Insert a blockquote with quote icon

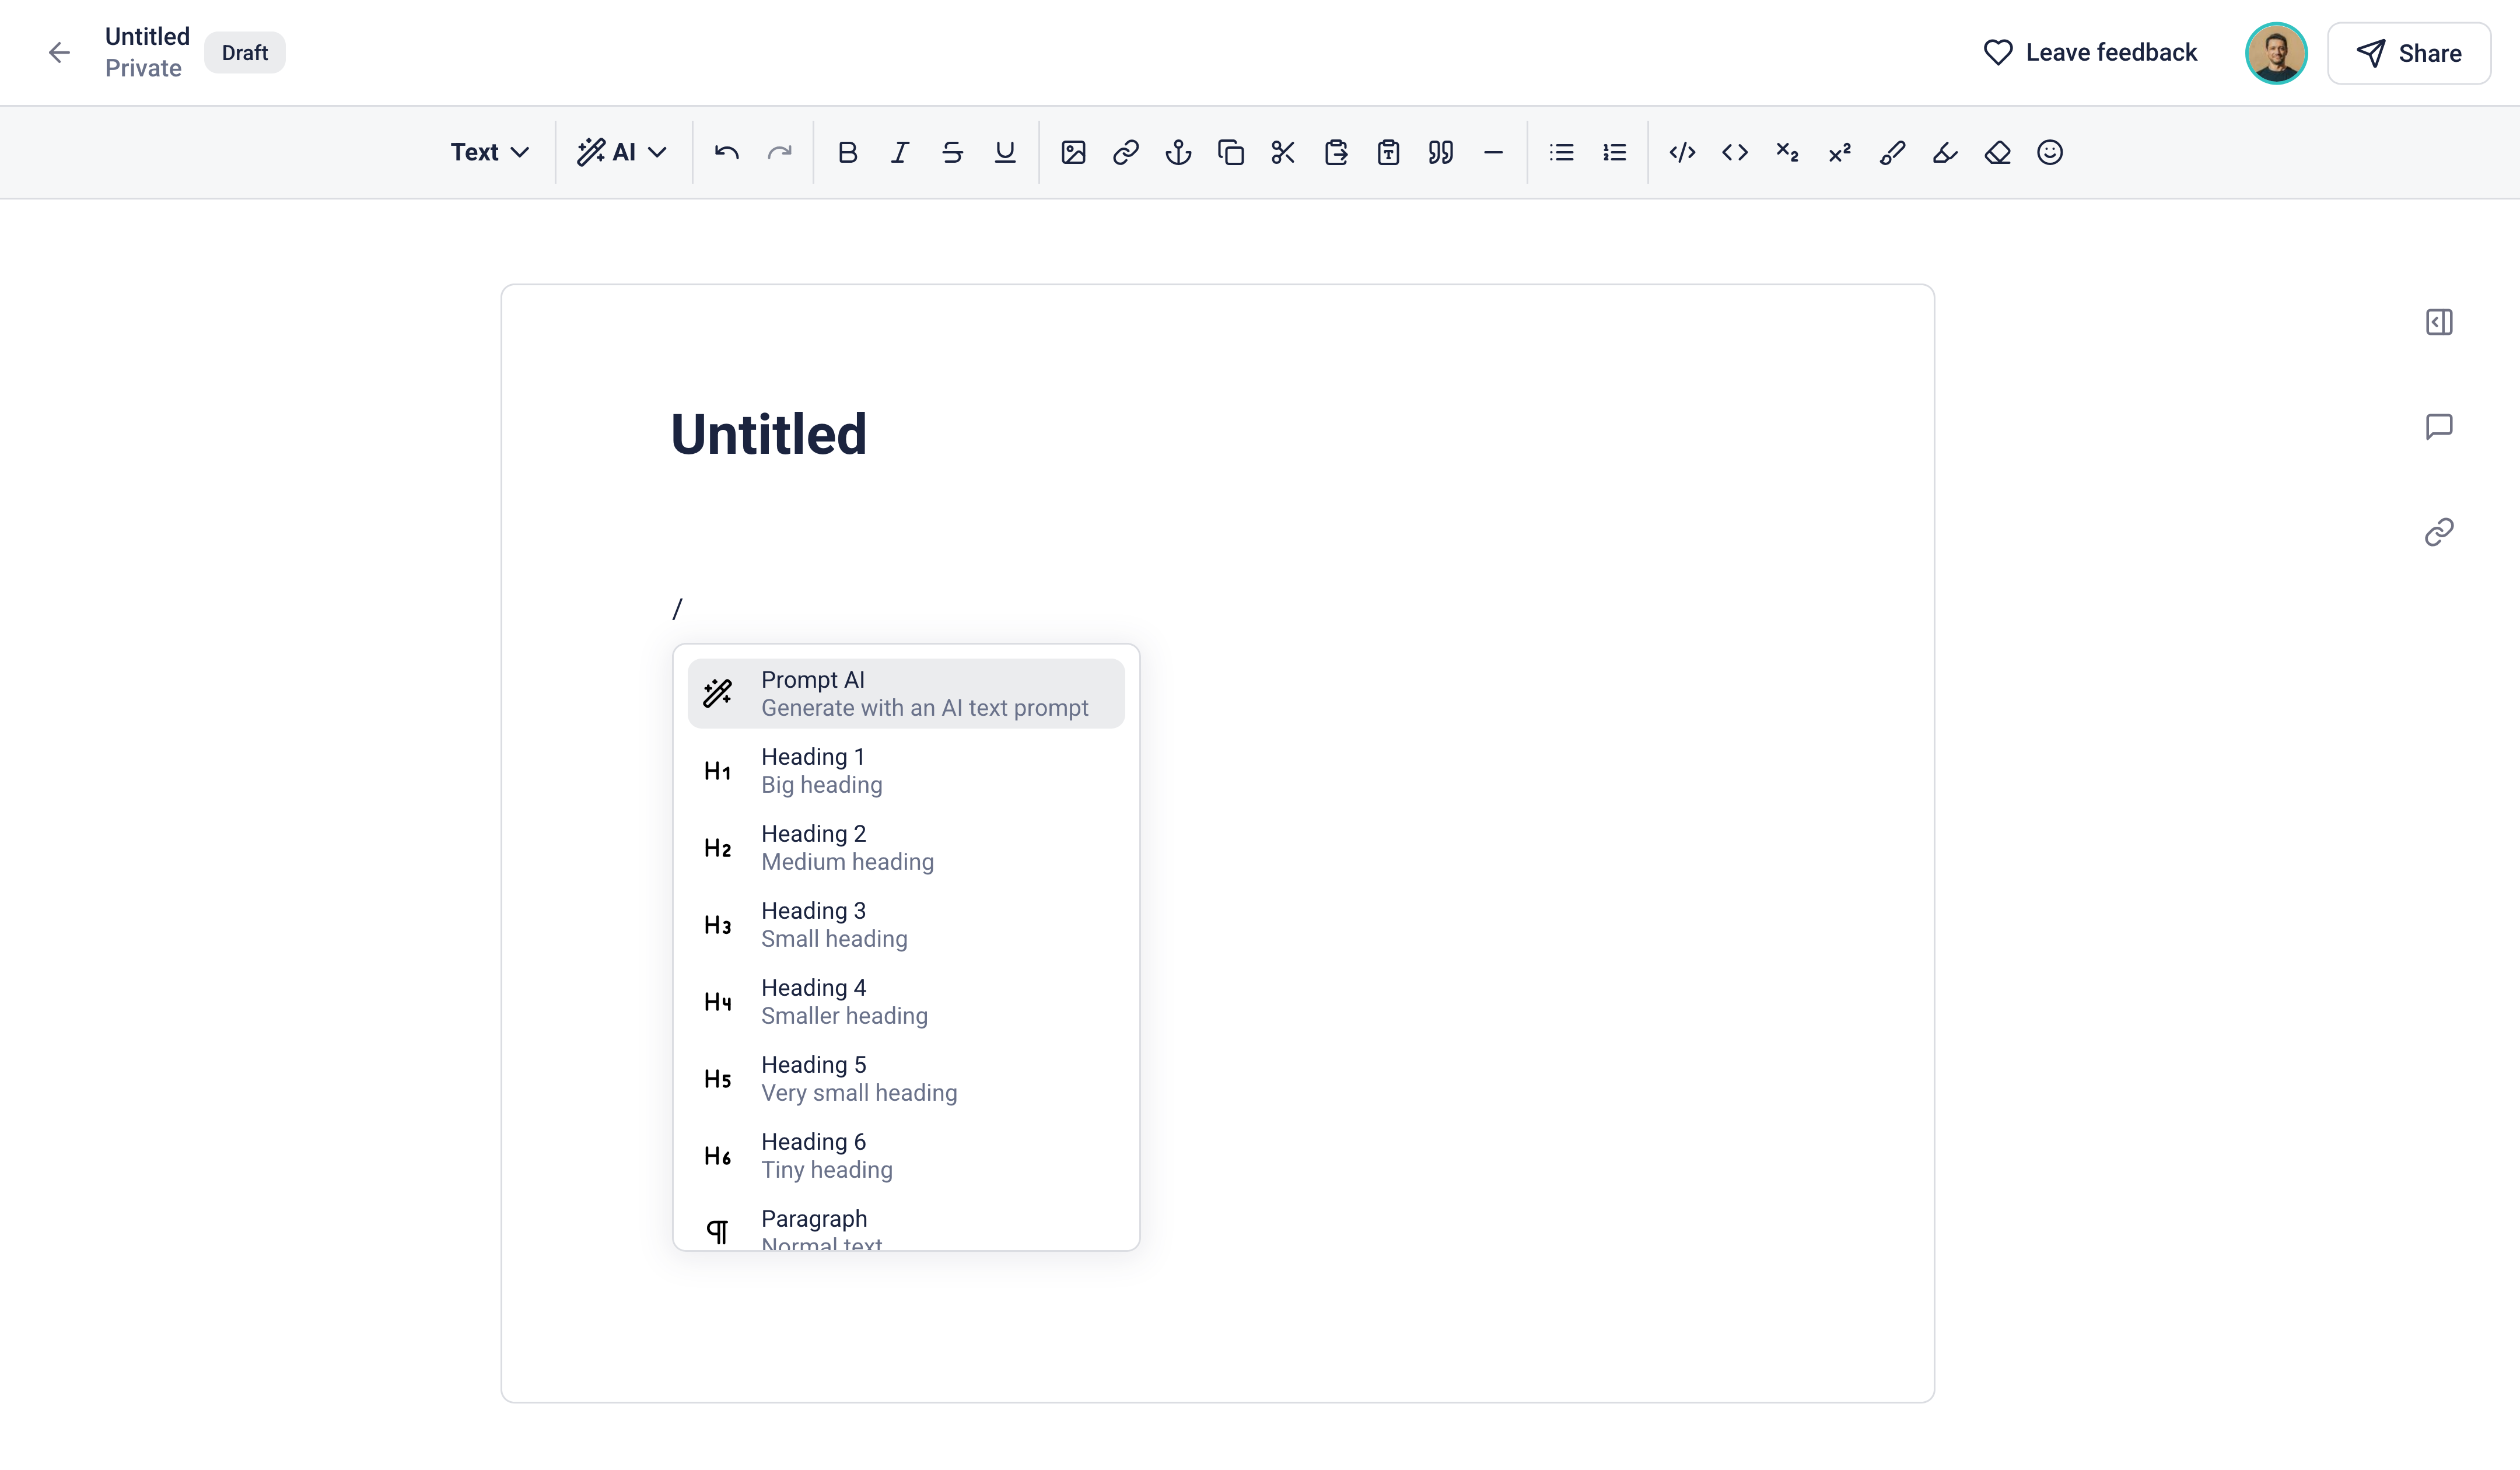(x=1440, y=152)
